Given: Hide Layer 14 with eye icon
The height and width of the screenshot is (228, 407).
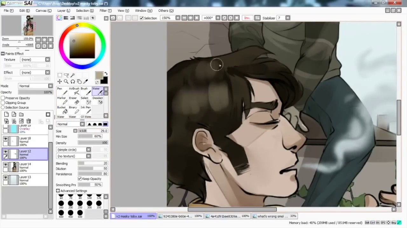Looking at the screenshot, I should tap(5, 165).
